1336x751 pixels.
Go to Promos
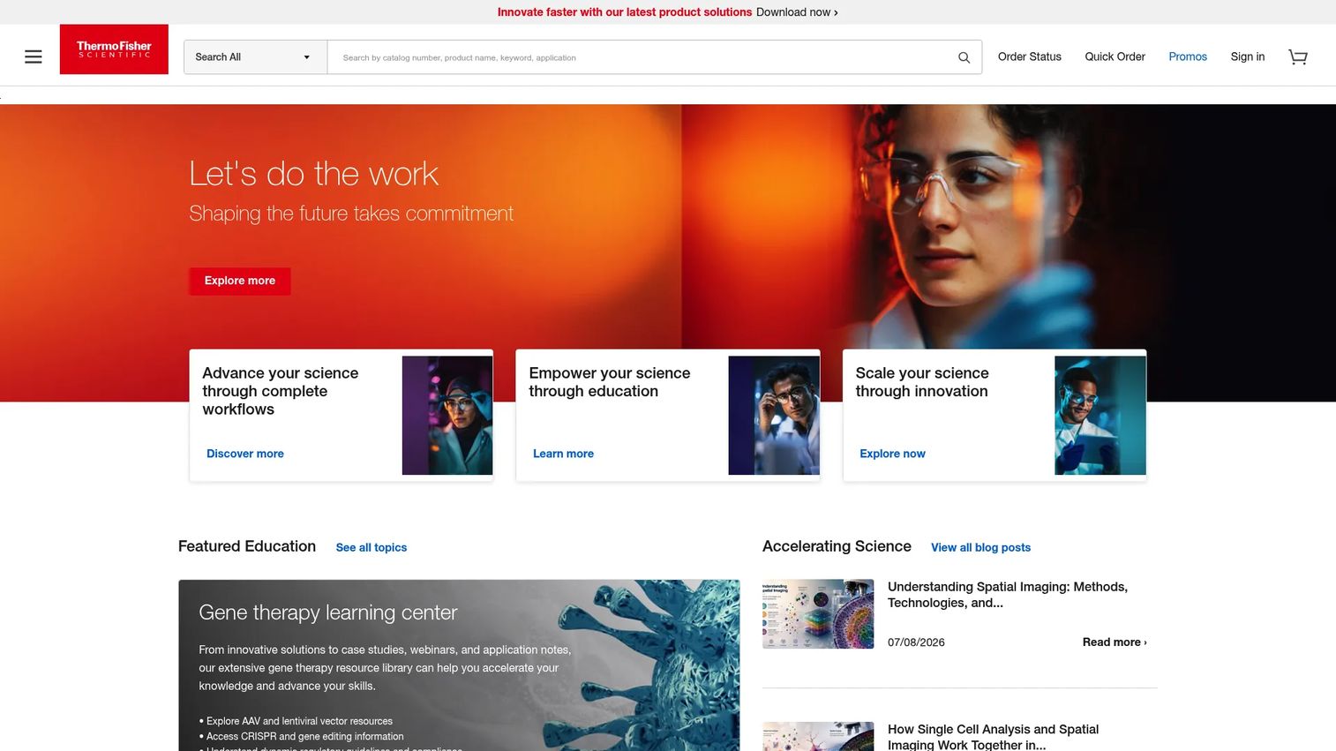(1188, 56)
